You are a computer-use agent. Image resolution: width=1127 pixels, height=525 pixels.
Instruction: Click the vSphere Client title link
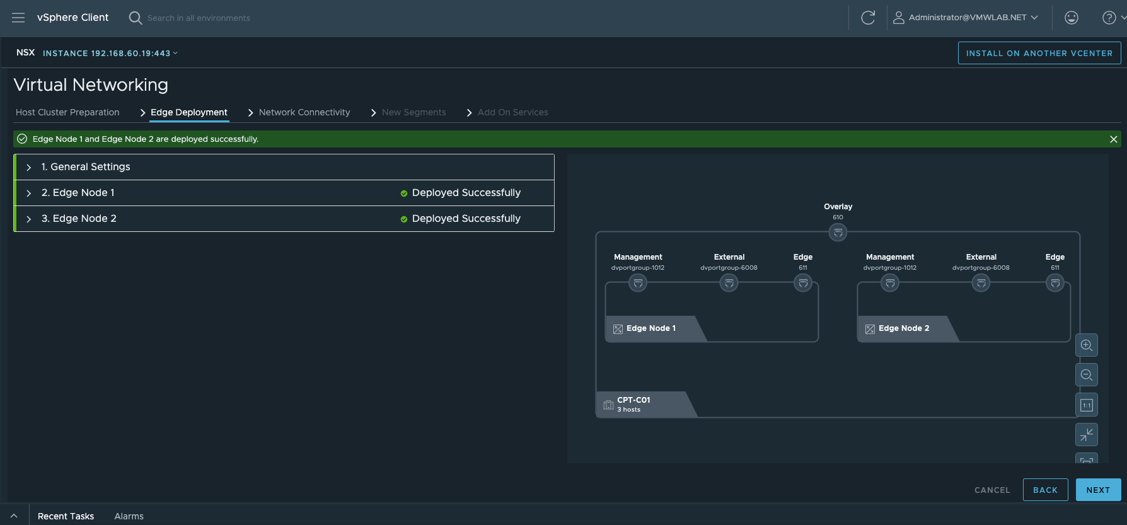(x=72, y=18)
